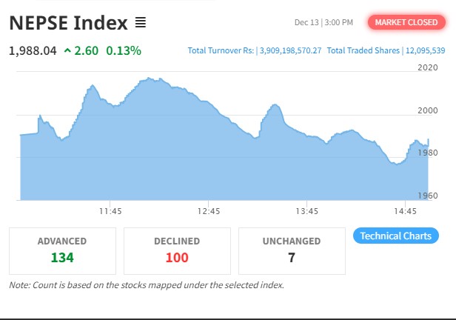Open the Advanced stocks count box

62,250
